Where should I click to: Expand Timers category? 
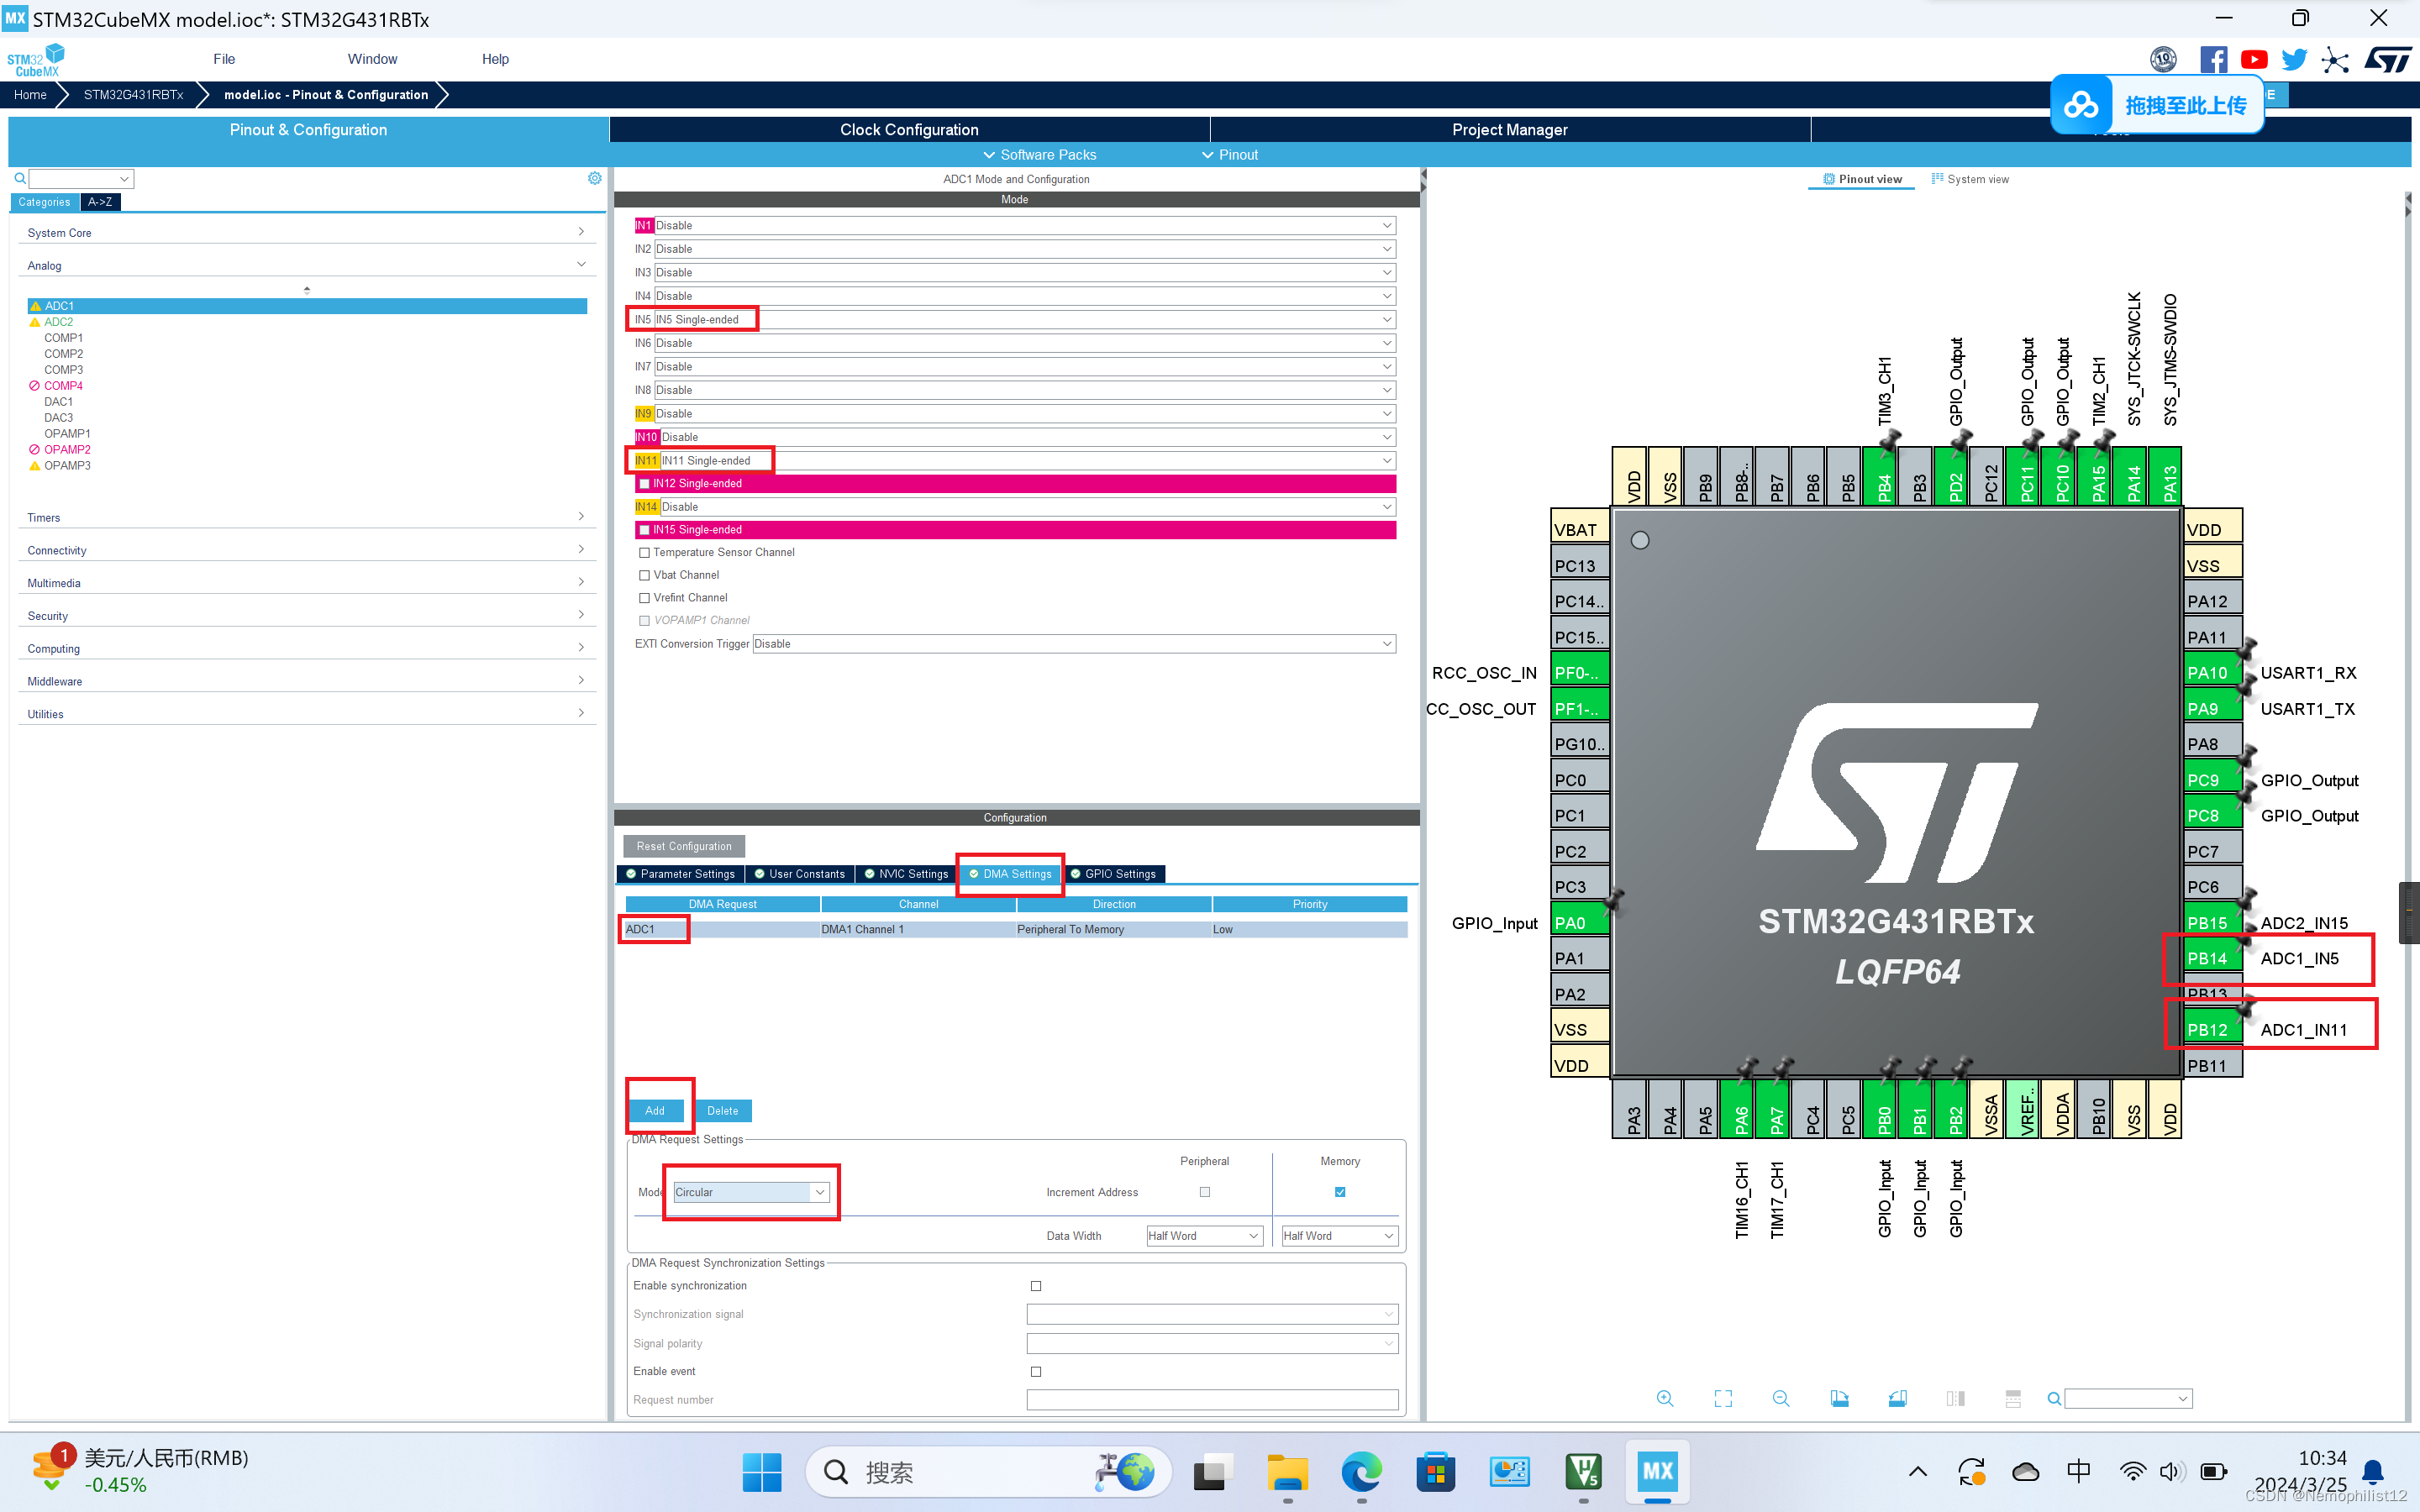pos(307,518)
